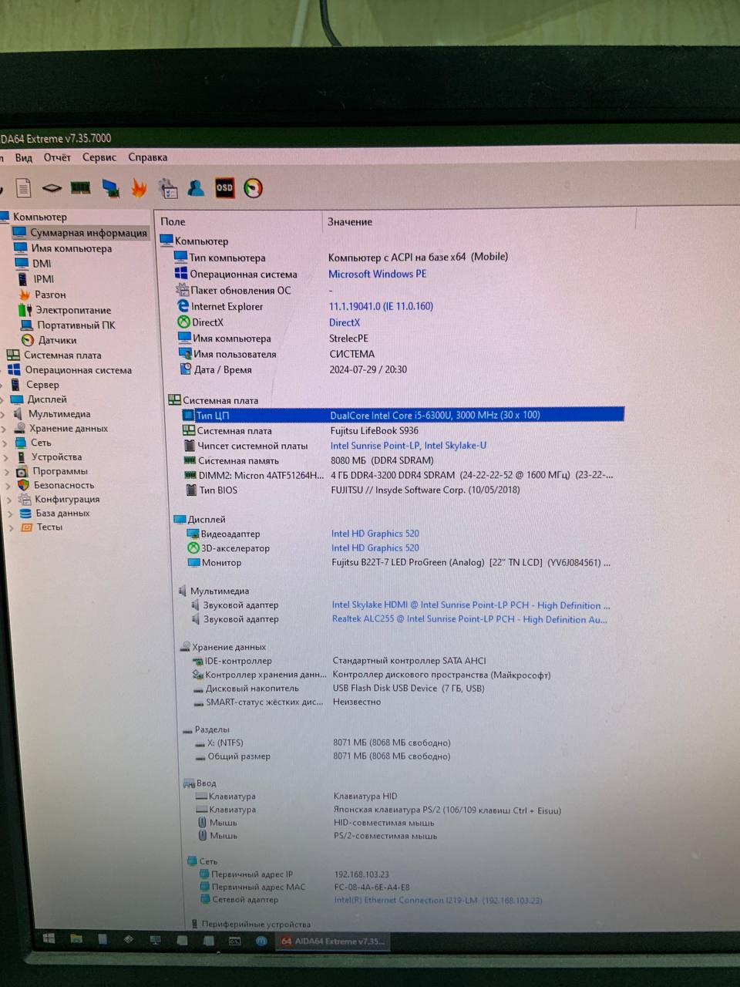Open the OSD panel toolbar icon
The image size is (740, 987).
(224, 187)
